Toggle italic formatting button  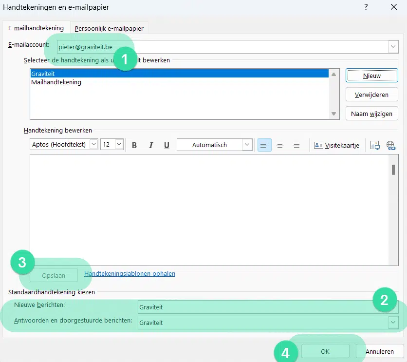pyautogui.click(x=151, y=145)
